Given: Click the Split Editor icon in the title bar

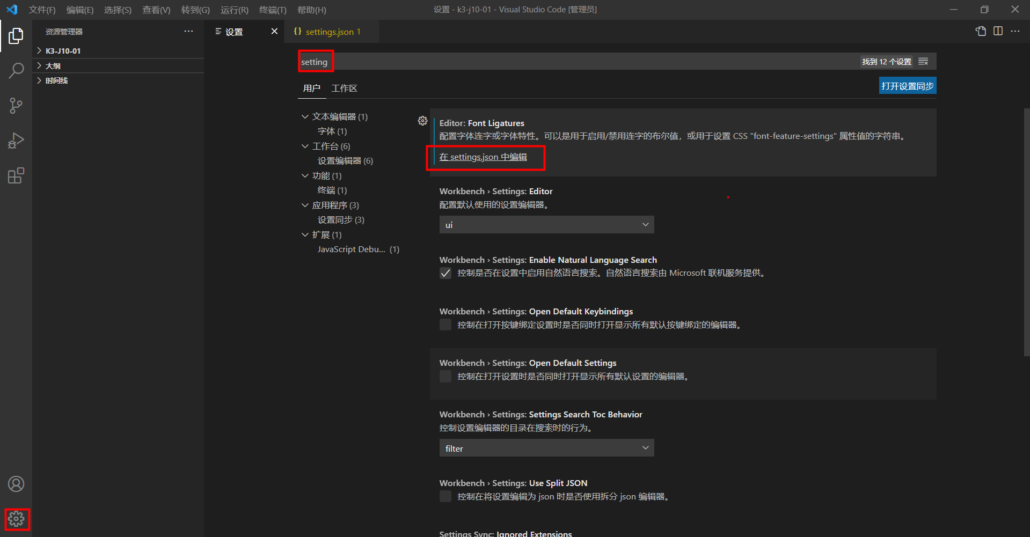Looking at the screenshot, I should (998, 31).
